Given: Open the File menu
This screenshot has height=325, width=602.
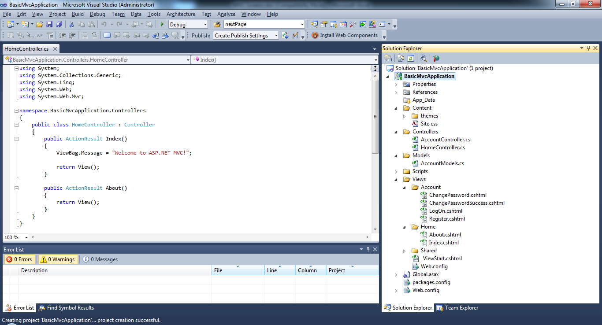Looking at the screenshot, I should 7,14.
